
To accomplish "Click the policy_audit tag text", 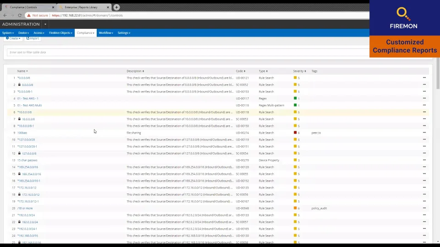I will point(319,208).
